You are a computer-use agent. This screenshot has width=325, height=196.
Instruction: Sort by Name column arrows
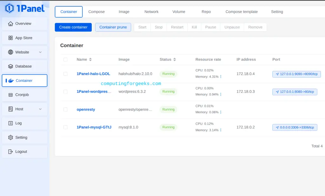90,59
